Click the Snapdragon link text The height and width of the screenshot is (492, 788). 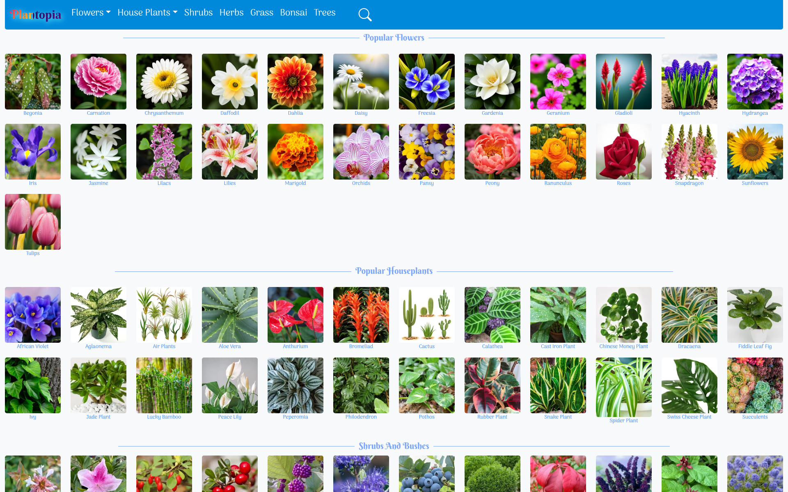[x=689, y=183]
